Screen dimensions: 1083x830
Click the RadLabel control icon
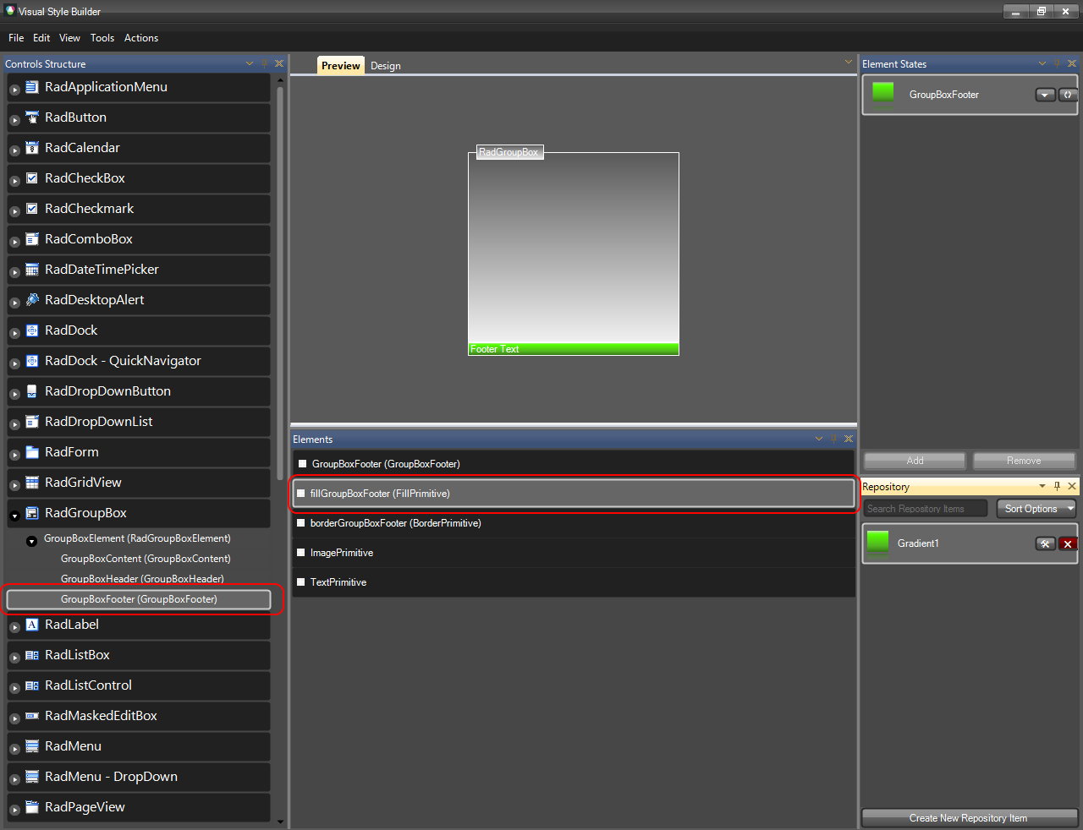(32, 625)
